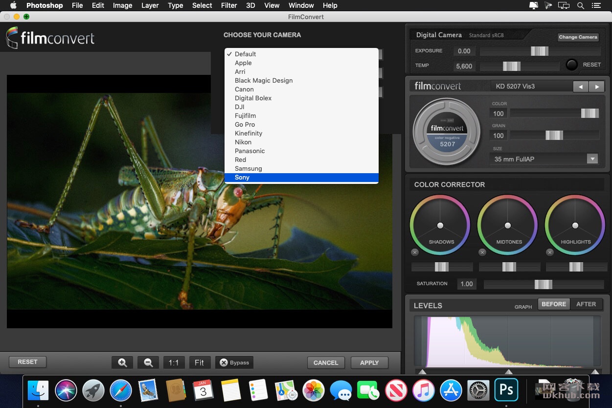The height and width of the screenshot is (408, 612).
Task: Open the Window menu in the menu bar
Action: [301, 5]
